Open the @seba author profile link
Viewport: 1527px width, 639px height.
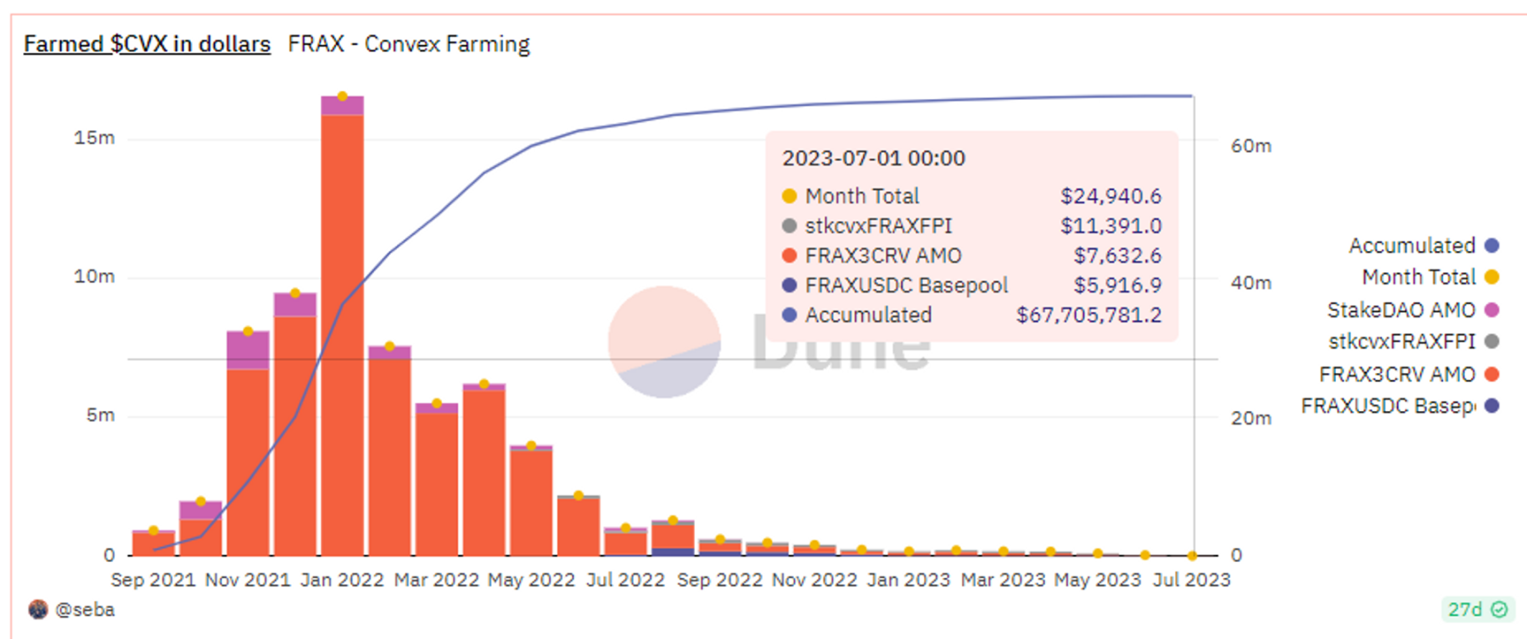pos(85,609)
